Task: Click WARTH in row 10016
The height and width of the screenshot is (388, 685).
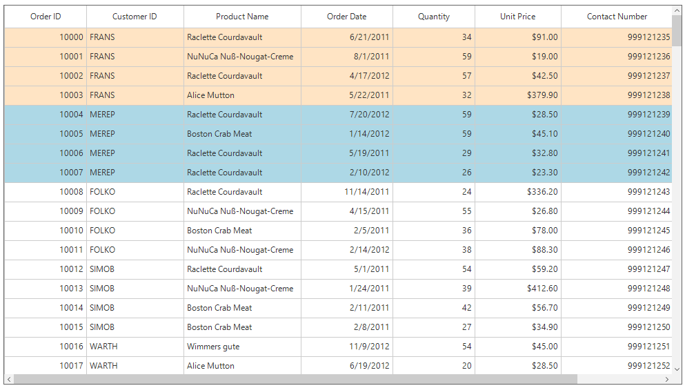Action: (x=135, y=347)
